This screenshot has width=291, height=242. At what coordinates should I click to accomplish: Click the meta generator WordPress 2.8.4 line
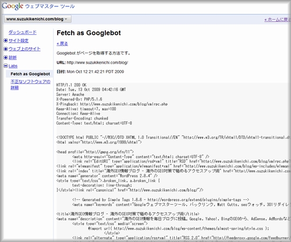pyautogui.click(x=107, y=176)
